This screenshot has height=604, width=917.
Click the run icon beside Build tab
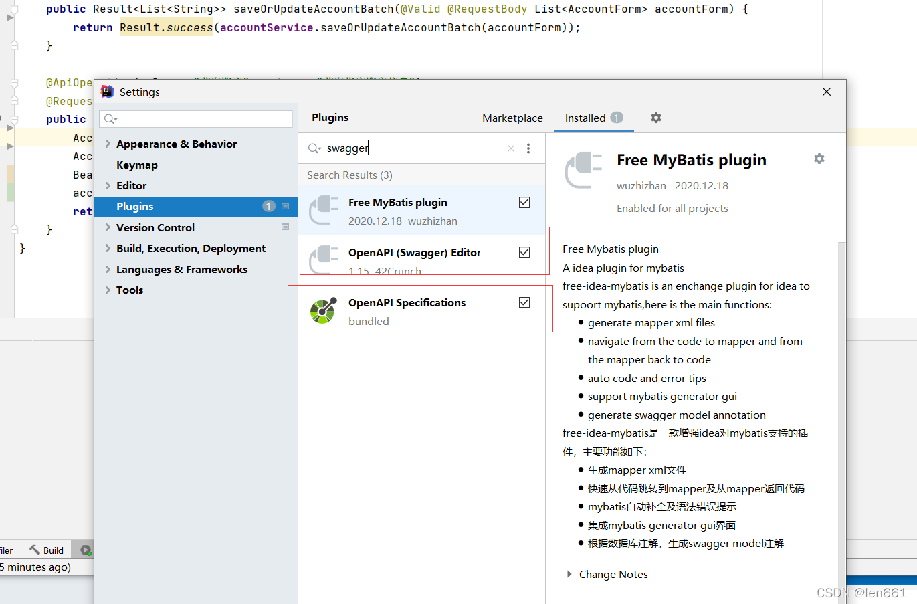[x=85, y=550]
